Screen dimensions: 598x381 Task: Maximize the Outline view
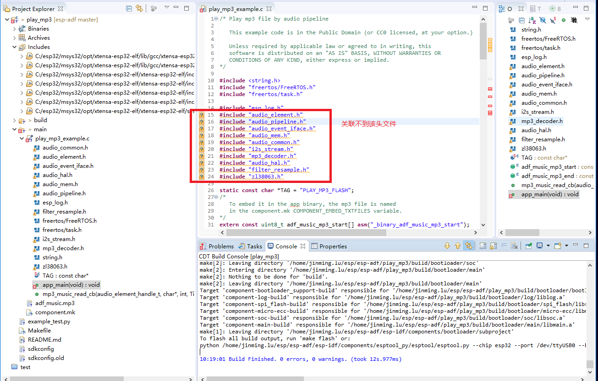586,8
